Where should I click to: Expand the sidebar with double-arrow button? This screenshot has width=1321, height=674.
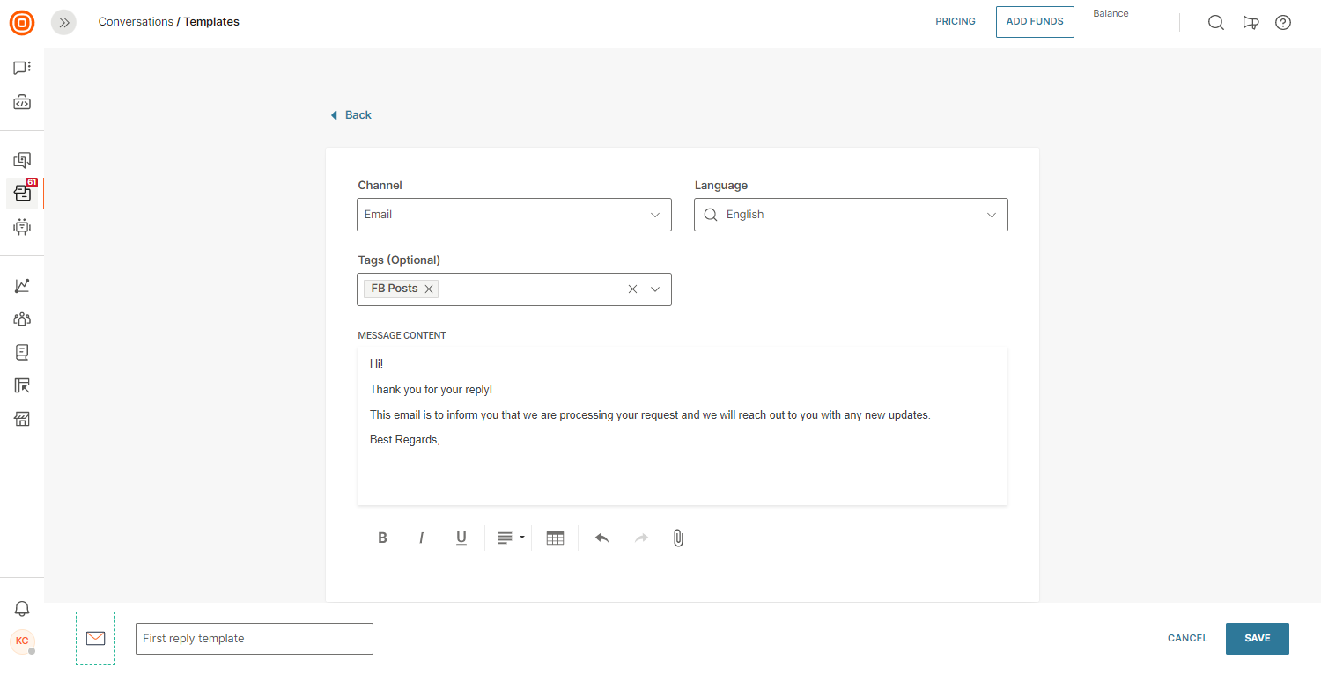(x=63, y=23)
